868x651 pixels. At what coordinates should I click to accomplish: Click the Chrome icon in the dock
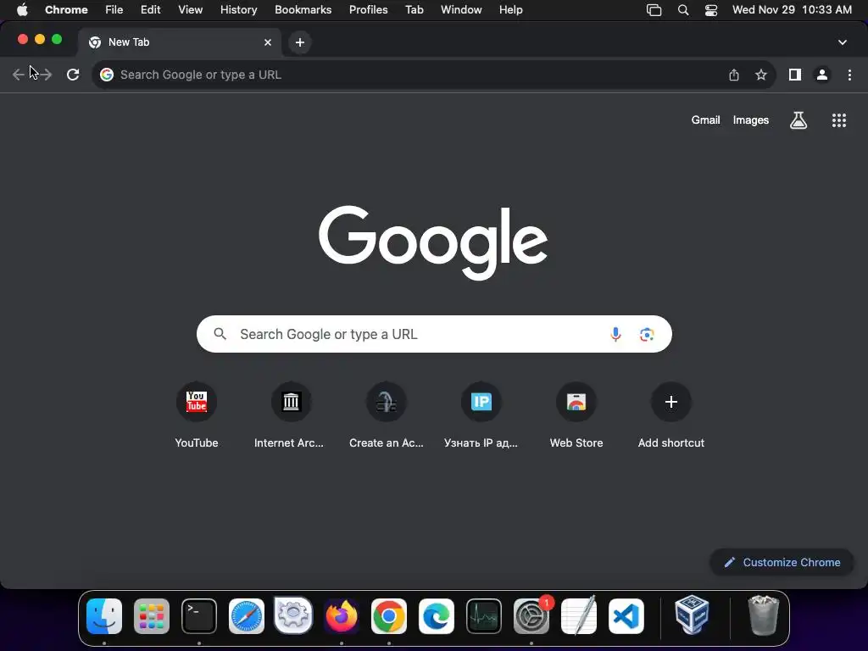point(388,616)
